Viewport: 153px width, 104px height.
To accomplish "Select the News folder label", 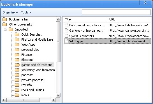I will [x=25, y=95].
